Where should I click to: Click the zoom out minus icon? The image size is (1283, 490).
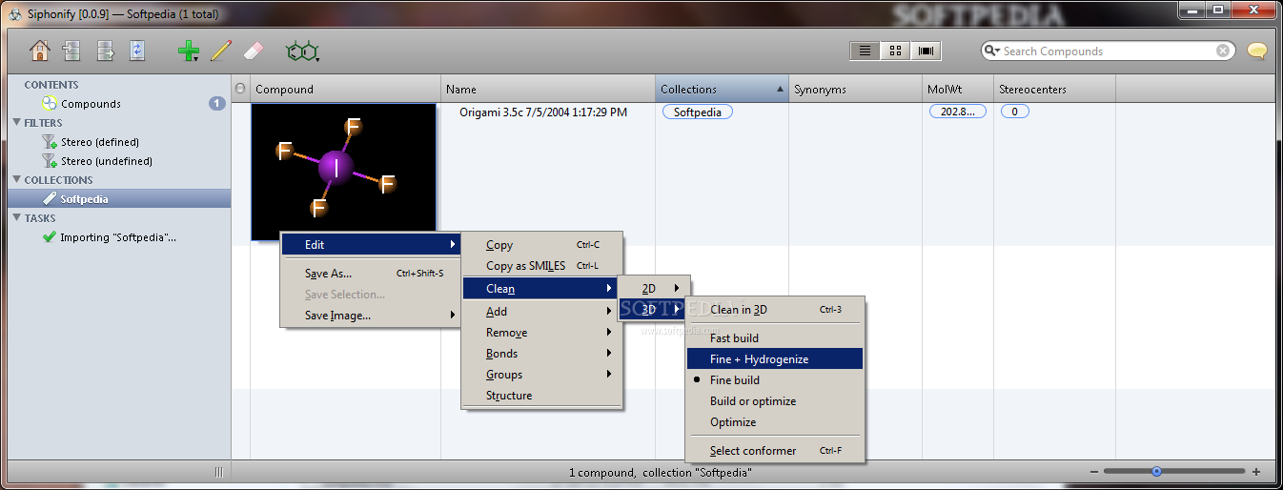(x=1094, y=472)
